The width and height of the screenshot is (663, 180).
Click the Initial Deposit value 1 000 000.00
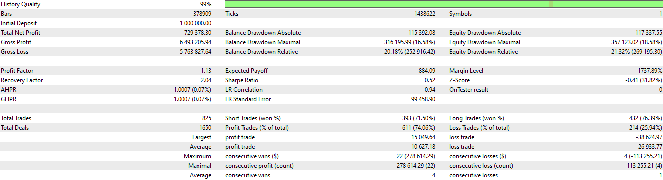[195, 23]
